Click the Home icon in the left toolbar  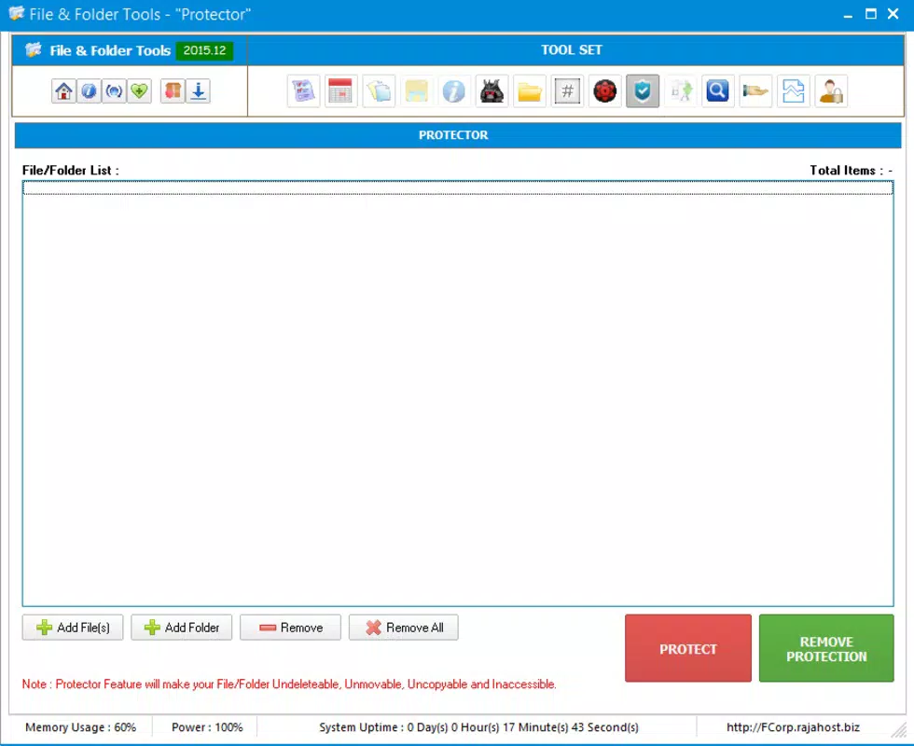63,91
